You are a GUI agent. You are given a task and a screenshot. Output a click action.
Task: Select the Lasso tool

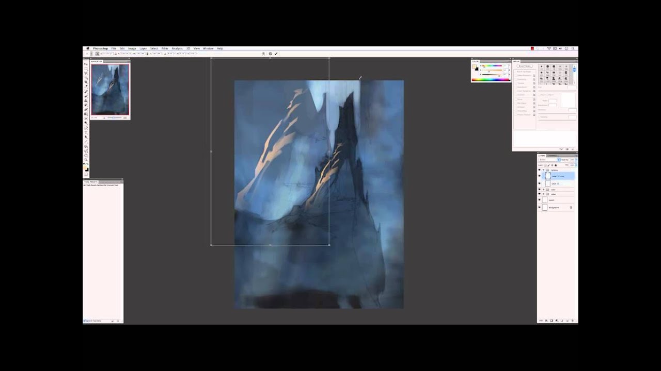tap(86, 73)
